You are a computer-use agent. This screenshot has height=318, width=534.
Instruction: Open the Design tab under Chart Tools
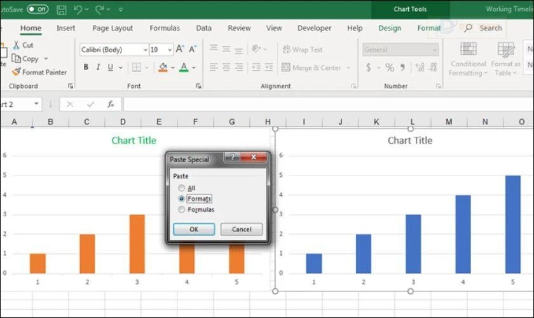click(389, 28)
